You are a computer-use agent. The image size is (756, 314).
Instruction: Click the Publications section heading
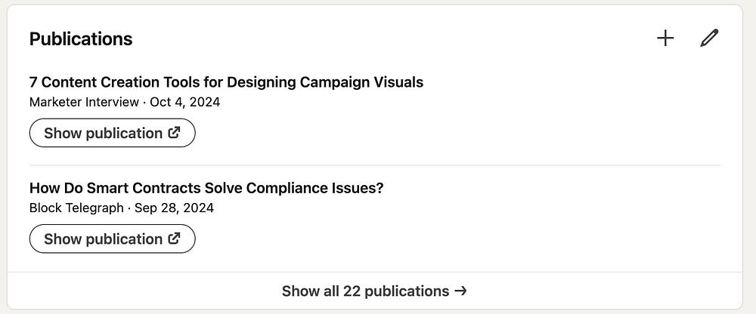tap(81, 38)
